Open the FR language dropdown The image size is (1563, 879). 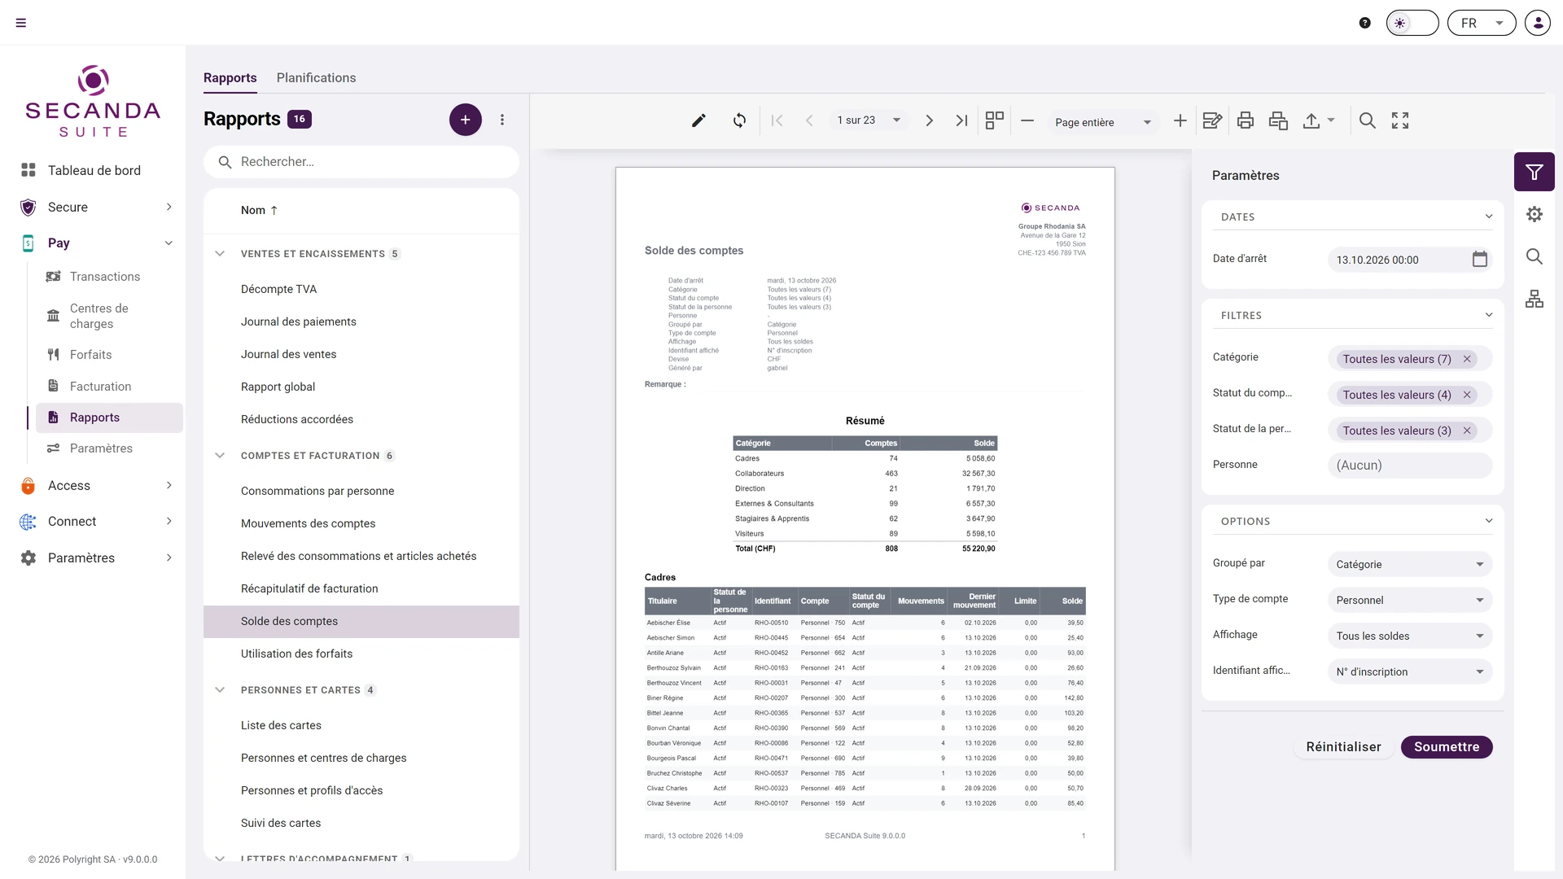(x=1482, y=23)
